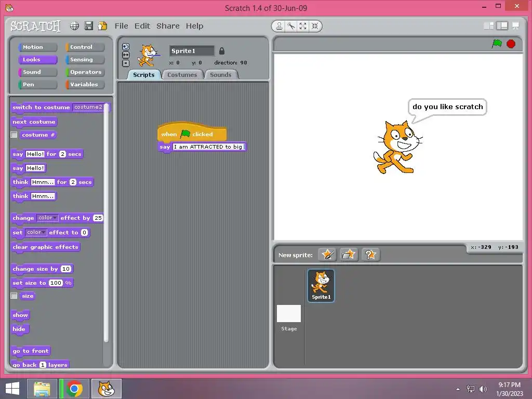Paint a new sprite
532x399 pixels.
pyautogui.click(x=327, y=255)
